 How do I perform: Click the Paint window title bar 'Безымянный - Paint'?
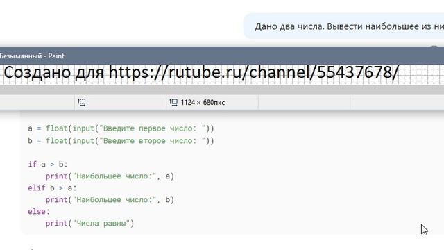(x=222, y=56)
